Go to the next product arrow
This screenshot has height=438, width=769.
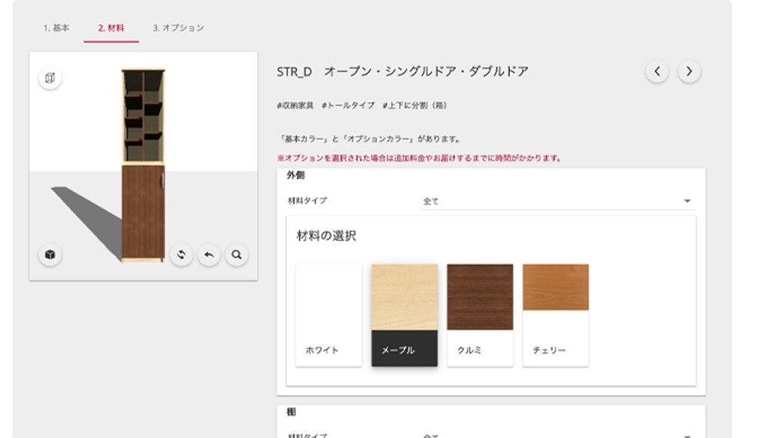pyautogui.click(x=689, y=71)
